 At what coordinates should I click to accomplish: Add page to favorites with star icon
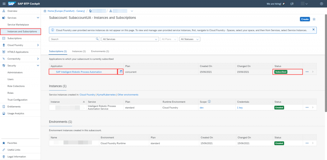pyautogui.click(x=314, y=19)
